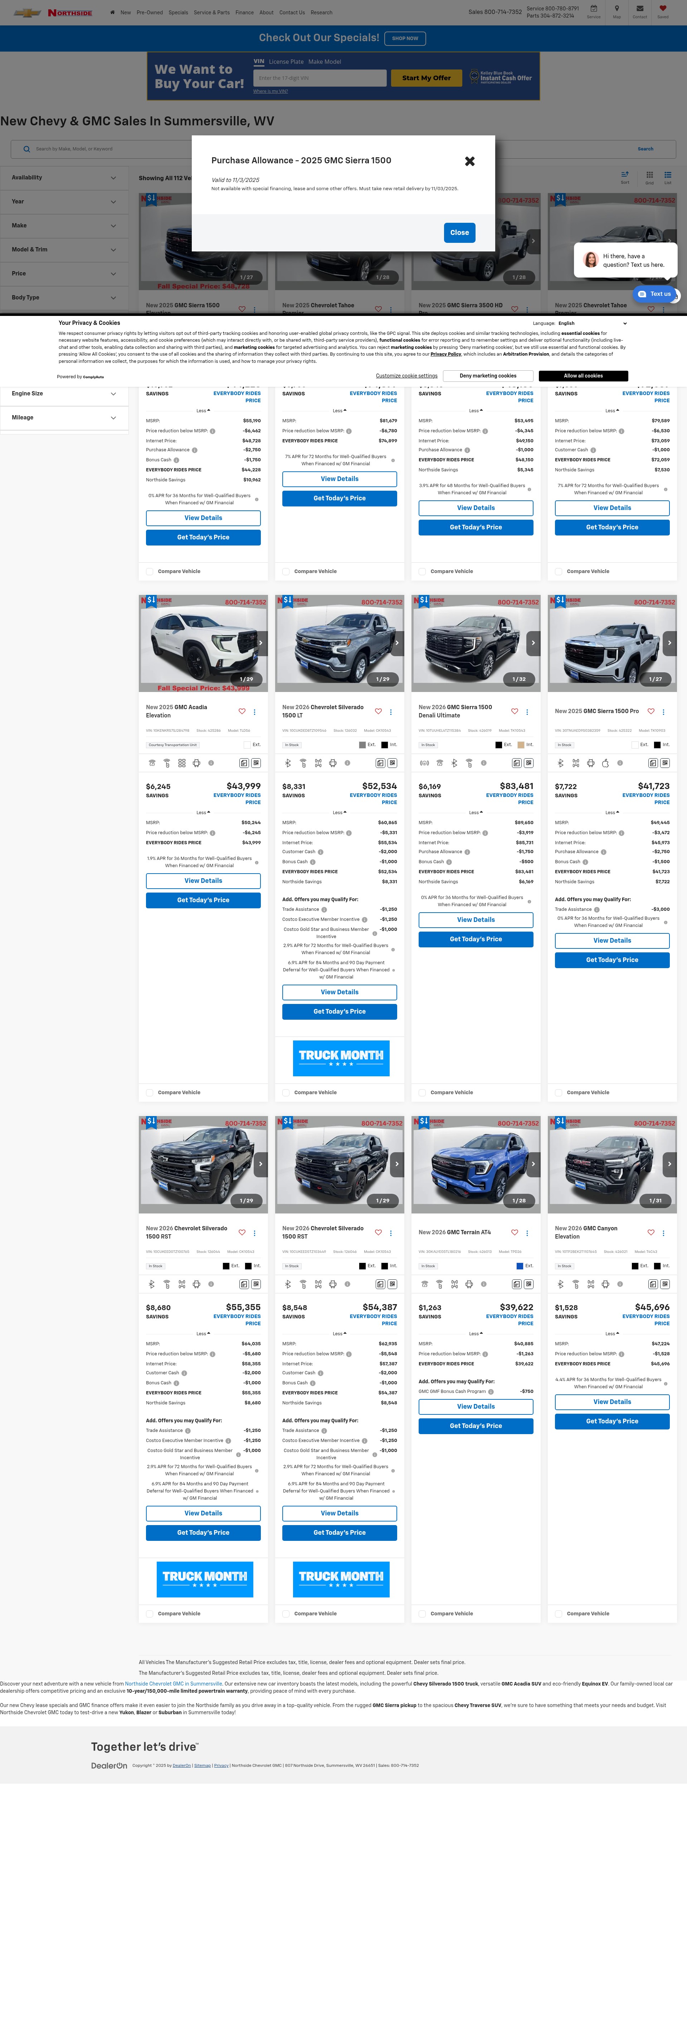
Task: Expand the Availability filter
Action: pos(64,178)
